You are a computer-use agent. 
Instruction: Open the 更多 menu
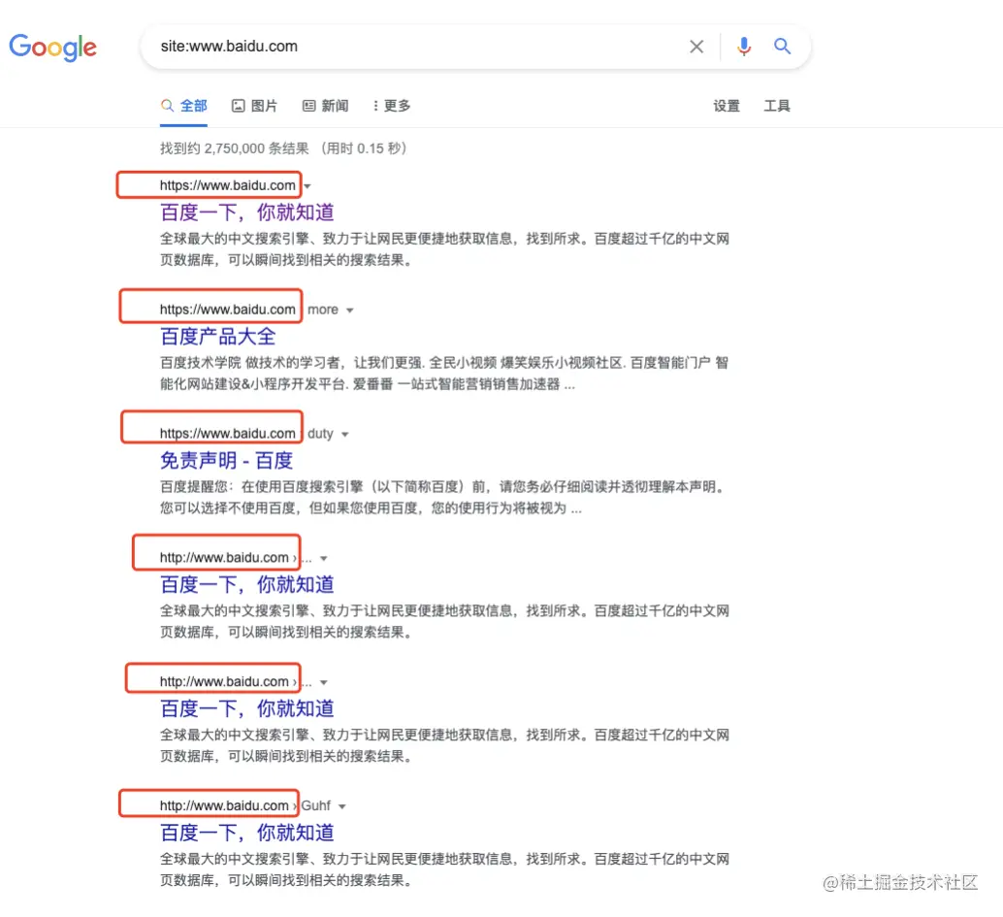pos(392,106)
